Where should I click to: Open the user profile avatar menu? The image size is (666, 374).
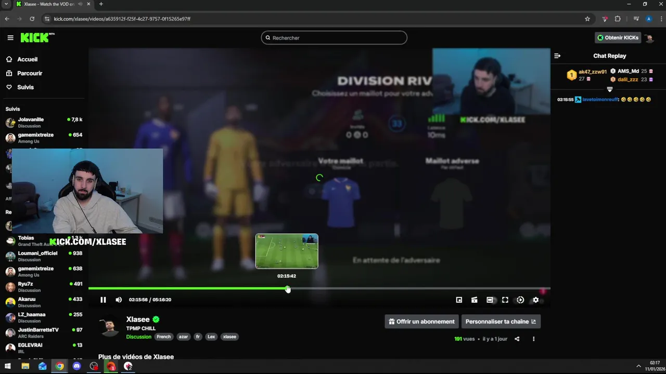[x=649, y=38]
